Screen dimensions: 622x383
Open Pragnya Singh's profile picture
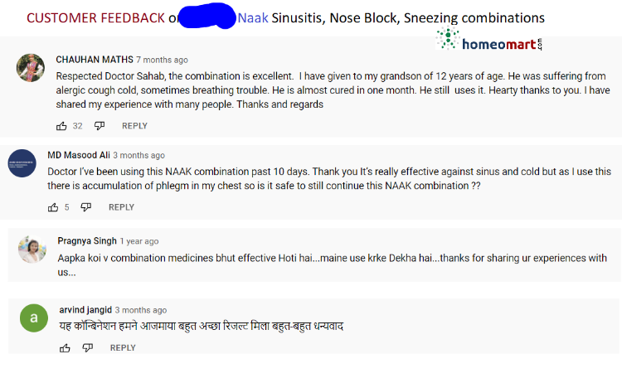tap(32, 249)
